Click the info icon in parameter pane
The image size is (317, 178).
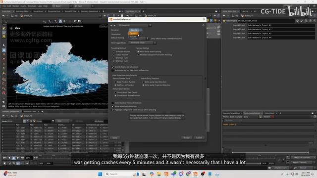tap(311, 21)
